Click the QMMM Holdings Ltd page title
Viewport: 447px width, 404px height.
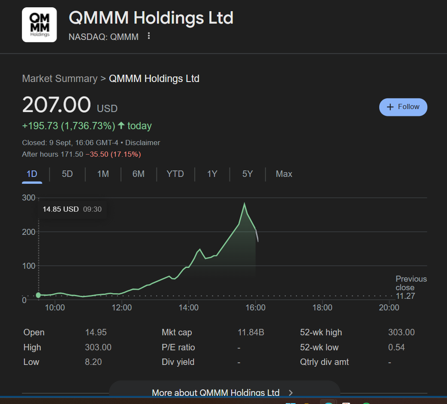(x=151, y=18)
